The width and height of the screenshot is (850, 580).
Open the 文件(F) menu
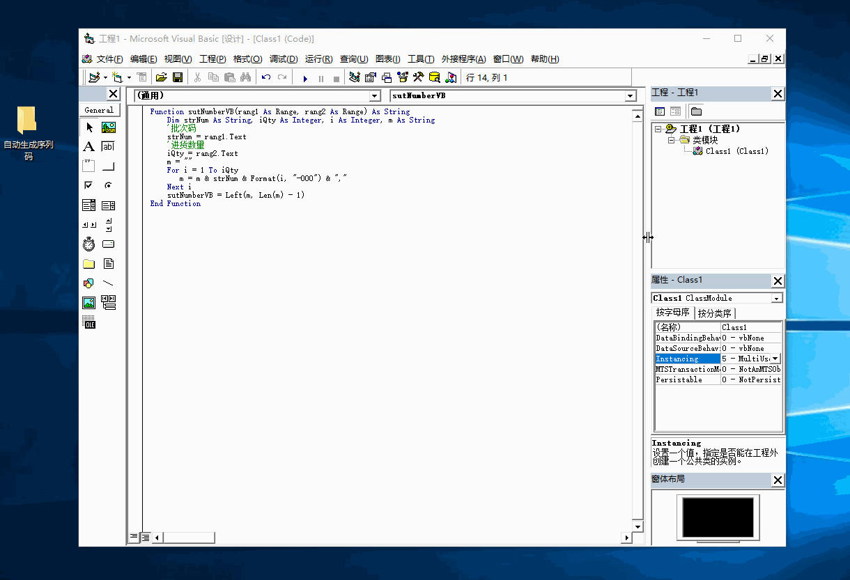[109, 59]
